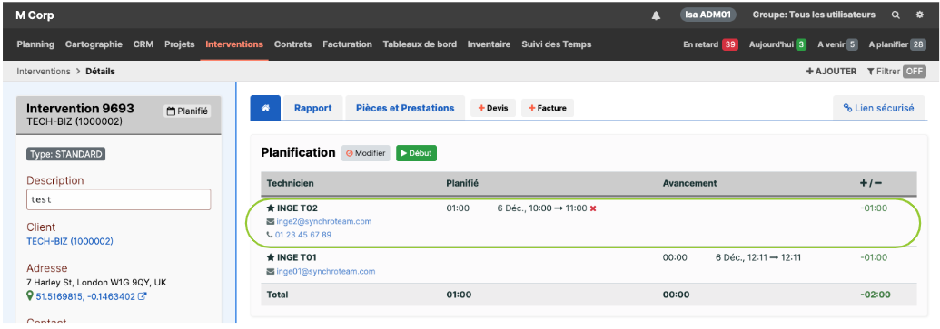Open the Facturation menu
940x329 pixels.
coord(347,44)
